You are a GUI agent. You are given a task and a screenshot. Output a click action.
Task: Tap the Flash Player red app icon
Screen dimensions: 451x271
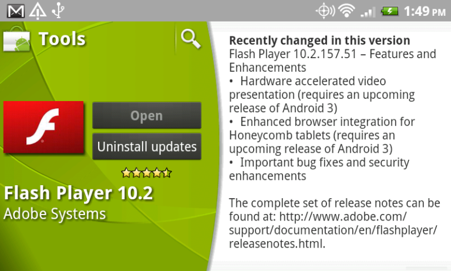tap(43, 127)
